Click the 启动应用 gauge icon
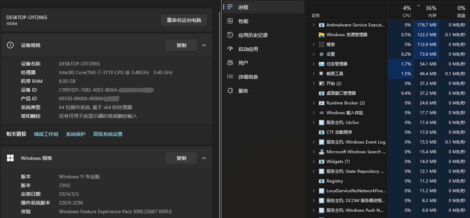 tap(230, 49)
